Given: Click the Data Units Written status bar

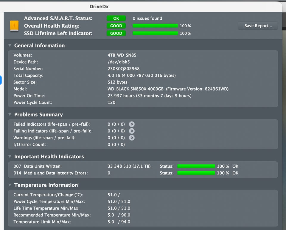Looking at the screenshot, I should point(196,166).
